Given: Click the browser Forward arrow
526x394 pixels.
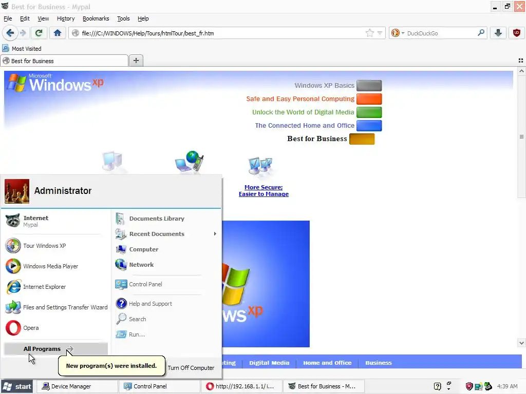Looking at the screenshot, I should [x=23, y=33].
